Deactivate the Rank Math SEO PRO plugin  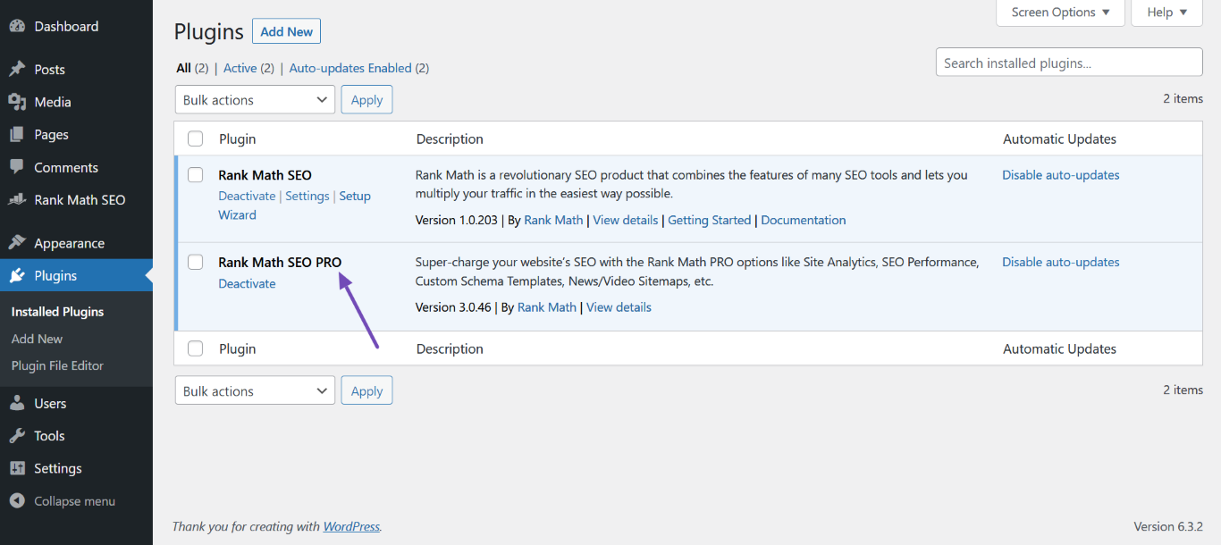(247, 283)
